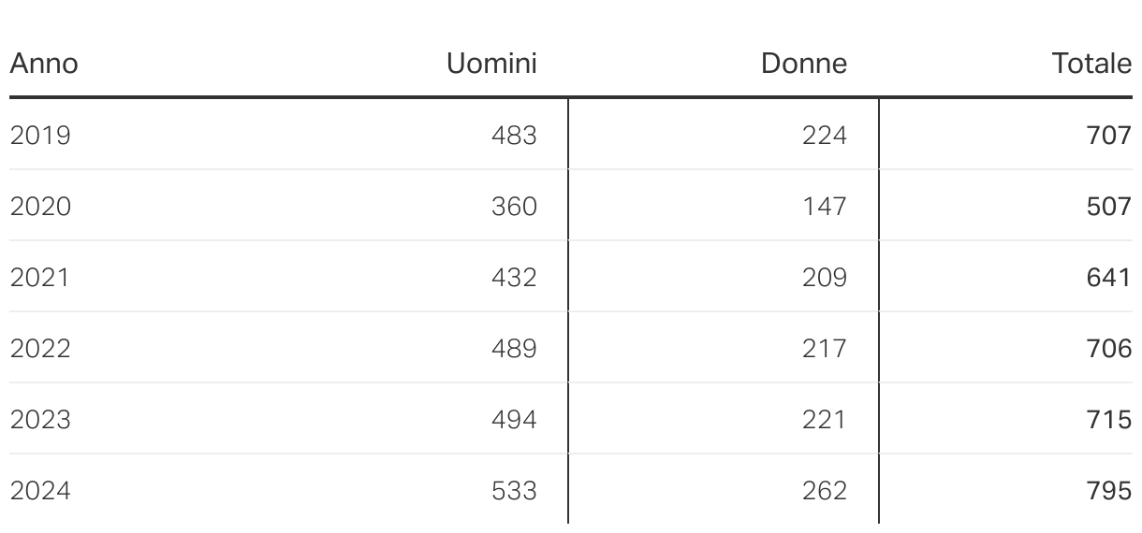Select the 2023 year cell
The image size is (1142, 533).
point(40,420)
